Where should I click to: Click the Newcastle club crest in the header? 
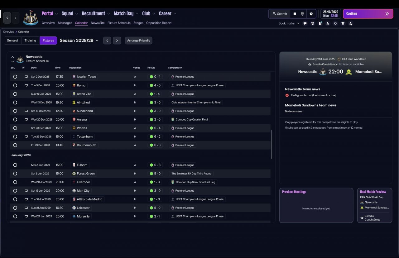coord(31,18)
